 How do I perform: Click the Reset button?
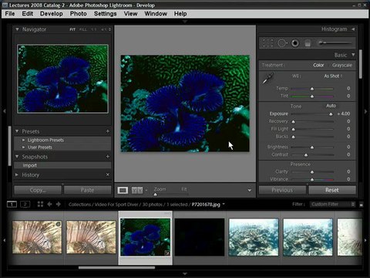[x=332, y=190]
